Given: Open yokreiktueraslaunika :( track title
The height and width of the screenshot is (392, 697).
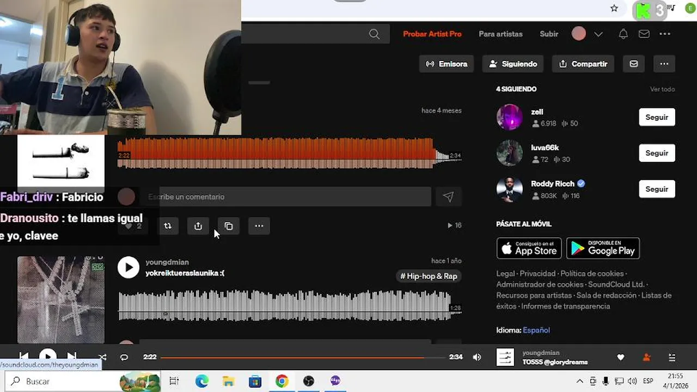Looking at the screenshot, I should click(x=185, y=273).
